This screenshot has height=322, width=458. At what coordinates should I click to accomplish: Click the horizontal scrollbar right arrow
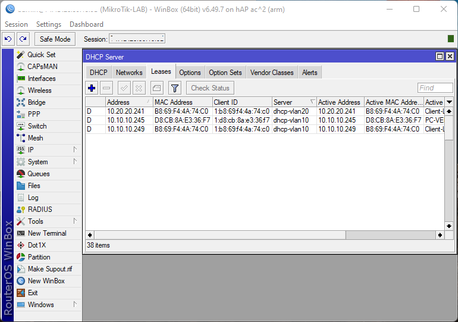440,235
